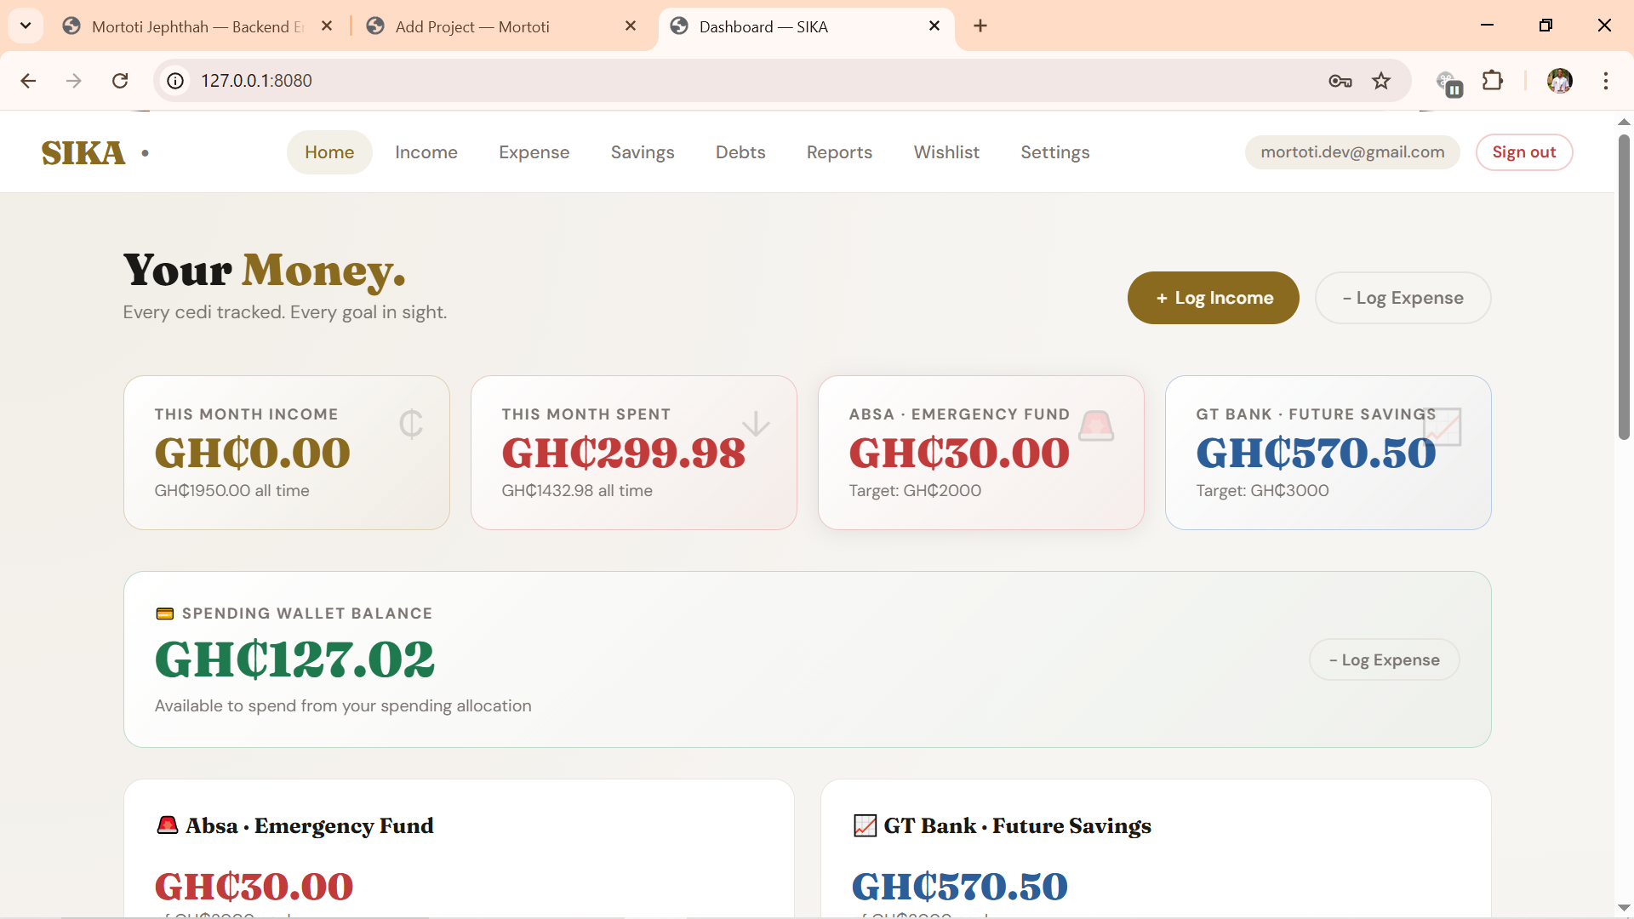Click 'Available to spend' description text
This screenshot has width=1634, height=919.
pyautogui.click(x=343, y=706)
